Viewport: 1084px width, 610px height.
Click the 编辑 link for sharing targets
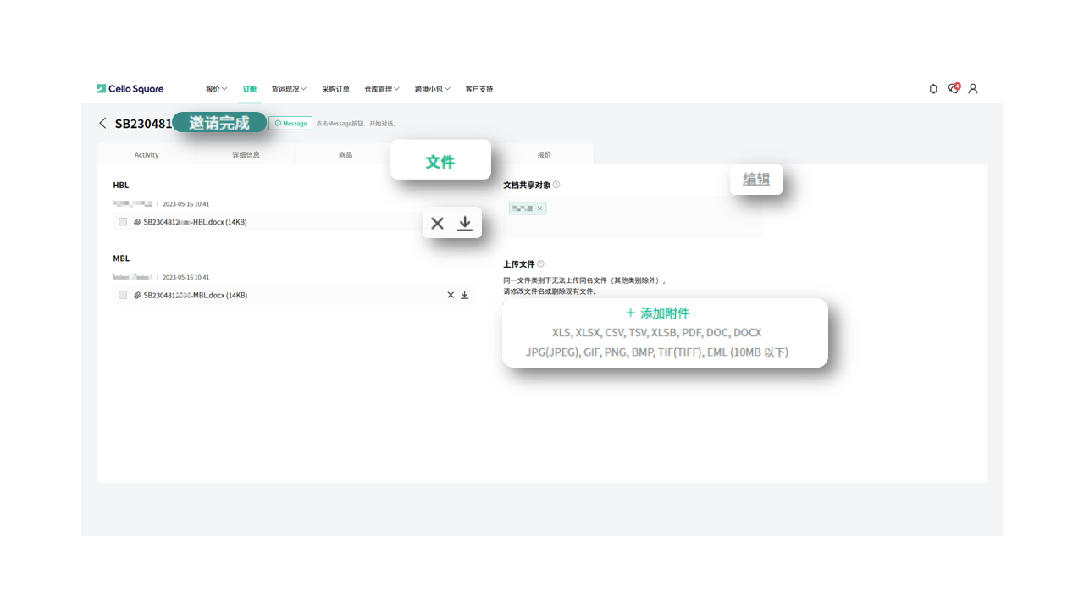click(755, 180)
